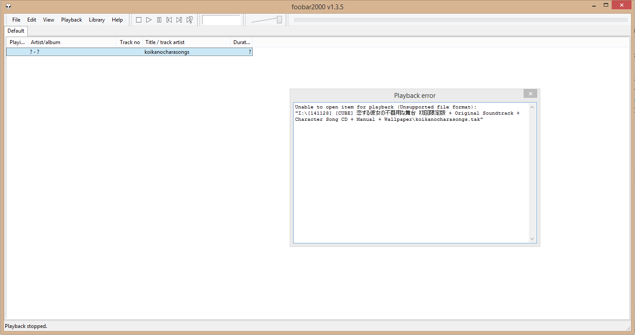Click the Playback error dialog title

tap(415, 96)
